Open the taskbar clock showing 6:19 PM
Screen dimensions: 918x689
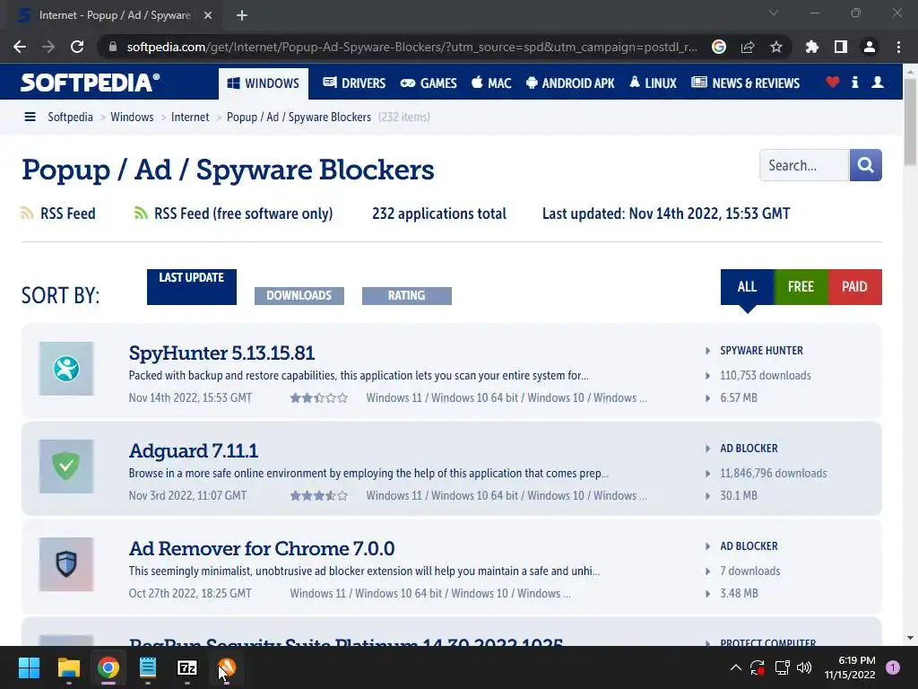(x=850, y=667)
